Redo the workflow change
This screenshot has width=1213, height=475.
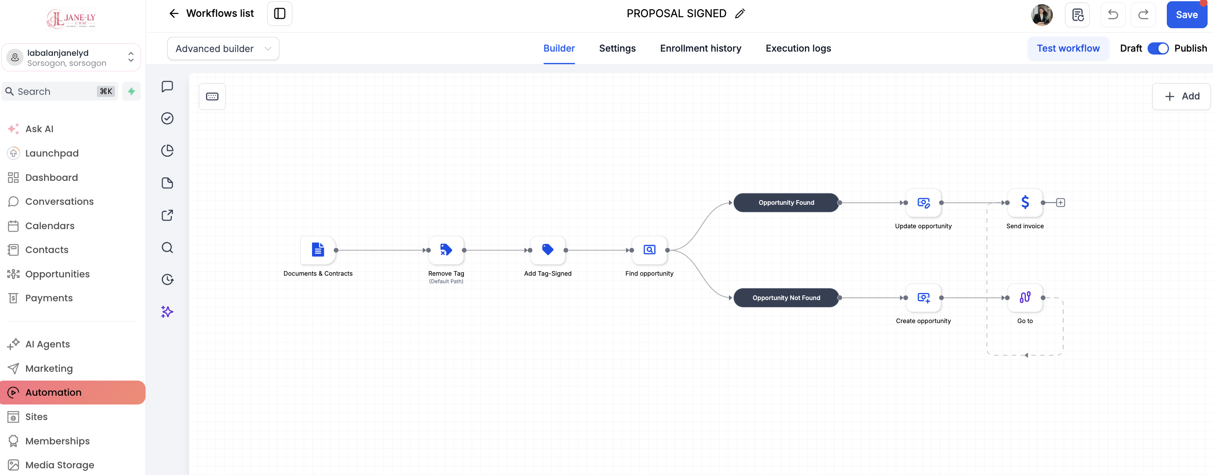(1143, 15)
